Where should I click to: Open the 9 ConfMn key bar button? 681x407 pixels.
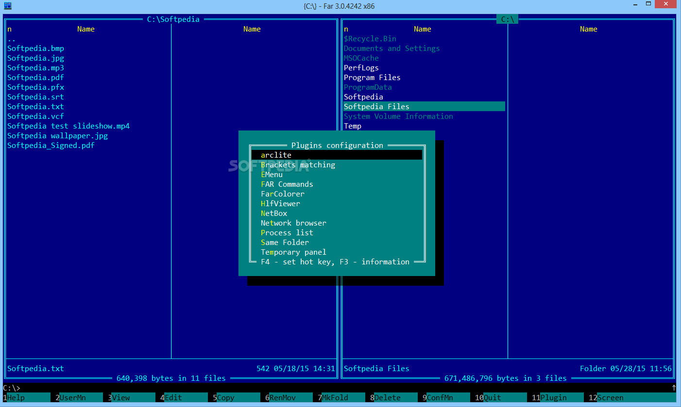tap(446, 397)
